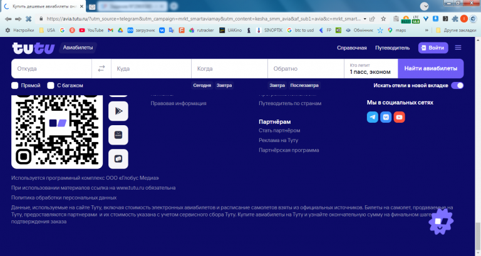Open the Справочная menu item
The image size is (481, 256).
click(x=351, y=48)
